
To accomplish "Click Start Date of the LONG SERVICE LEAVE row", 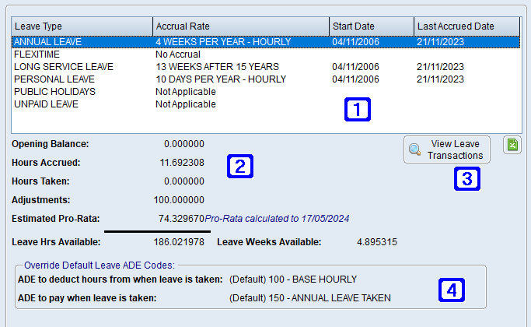I will pos(355,67).
